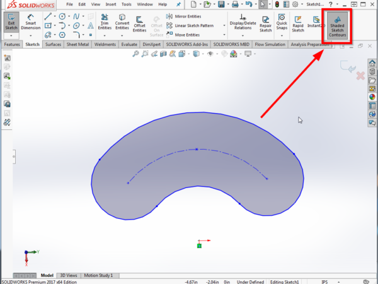The width and height of the screenshot is (378, 284).
Task: Select the Slot sketch tool
Action: (48, 35)
